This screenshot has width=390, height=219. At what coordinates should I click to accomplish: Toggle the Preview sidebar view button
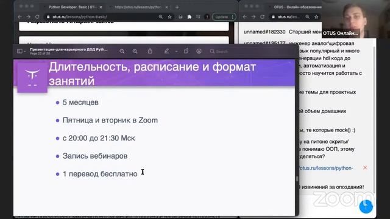pos(19,51)
